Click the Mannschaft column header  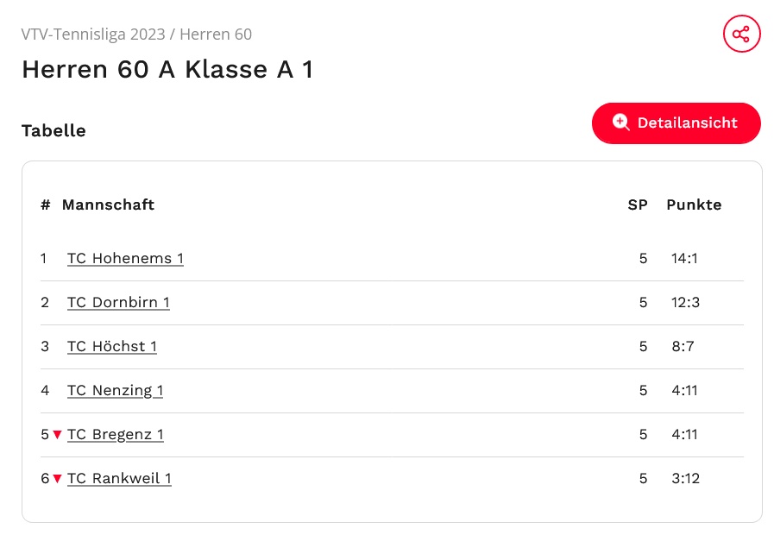108,205
